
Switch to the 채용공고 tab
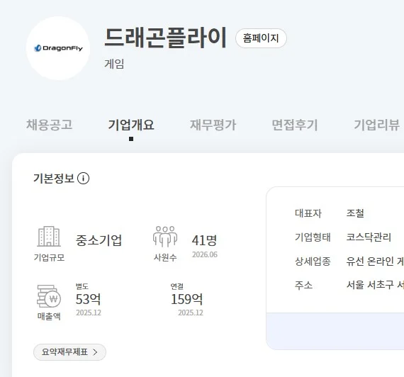click(49, 125)
